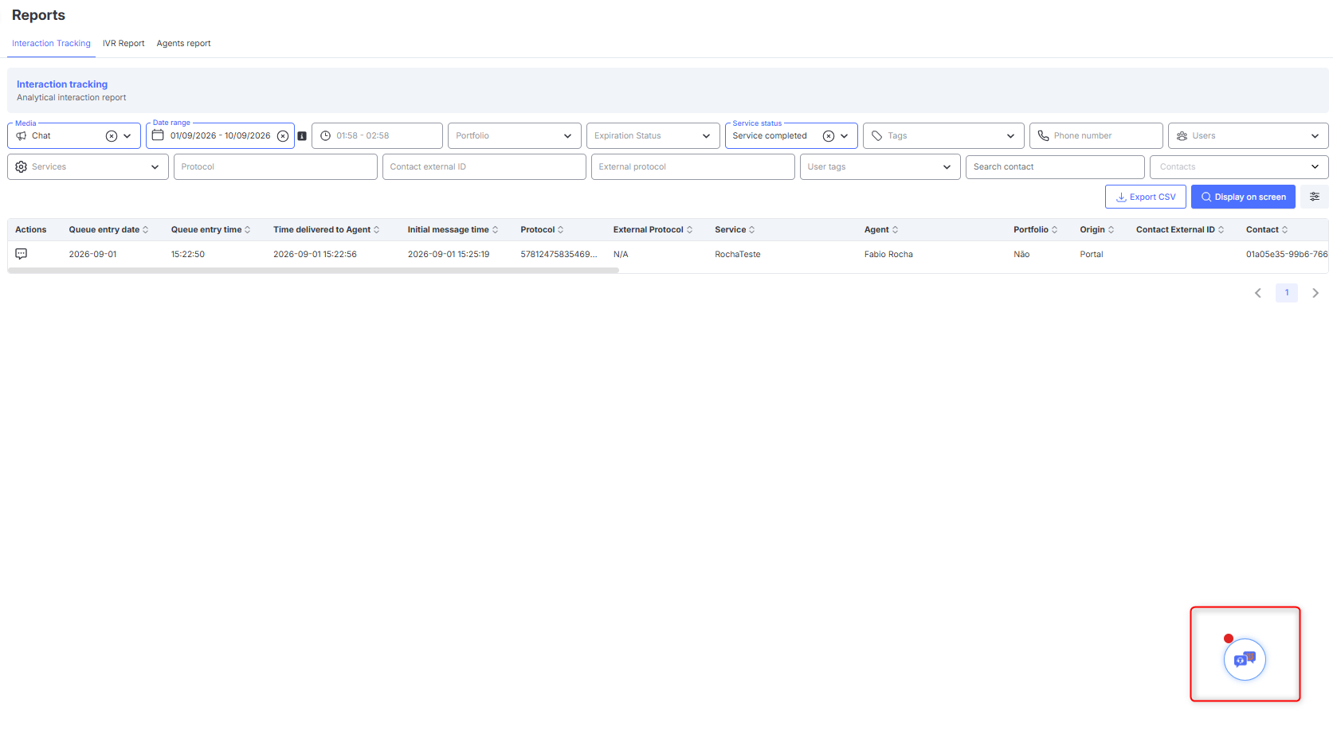Clear the Media filter value Chat
The width and height of the screenshot is (1333, 734).
112,136
